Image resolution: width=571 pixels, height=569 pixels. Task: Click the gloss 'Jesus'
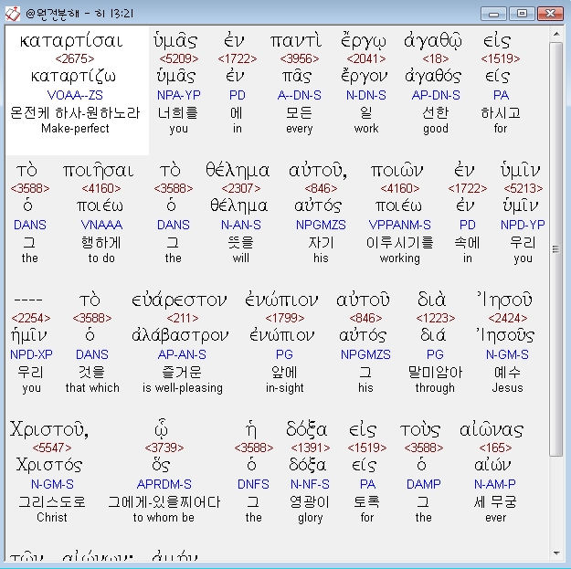508,388
